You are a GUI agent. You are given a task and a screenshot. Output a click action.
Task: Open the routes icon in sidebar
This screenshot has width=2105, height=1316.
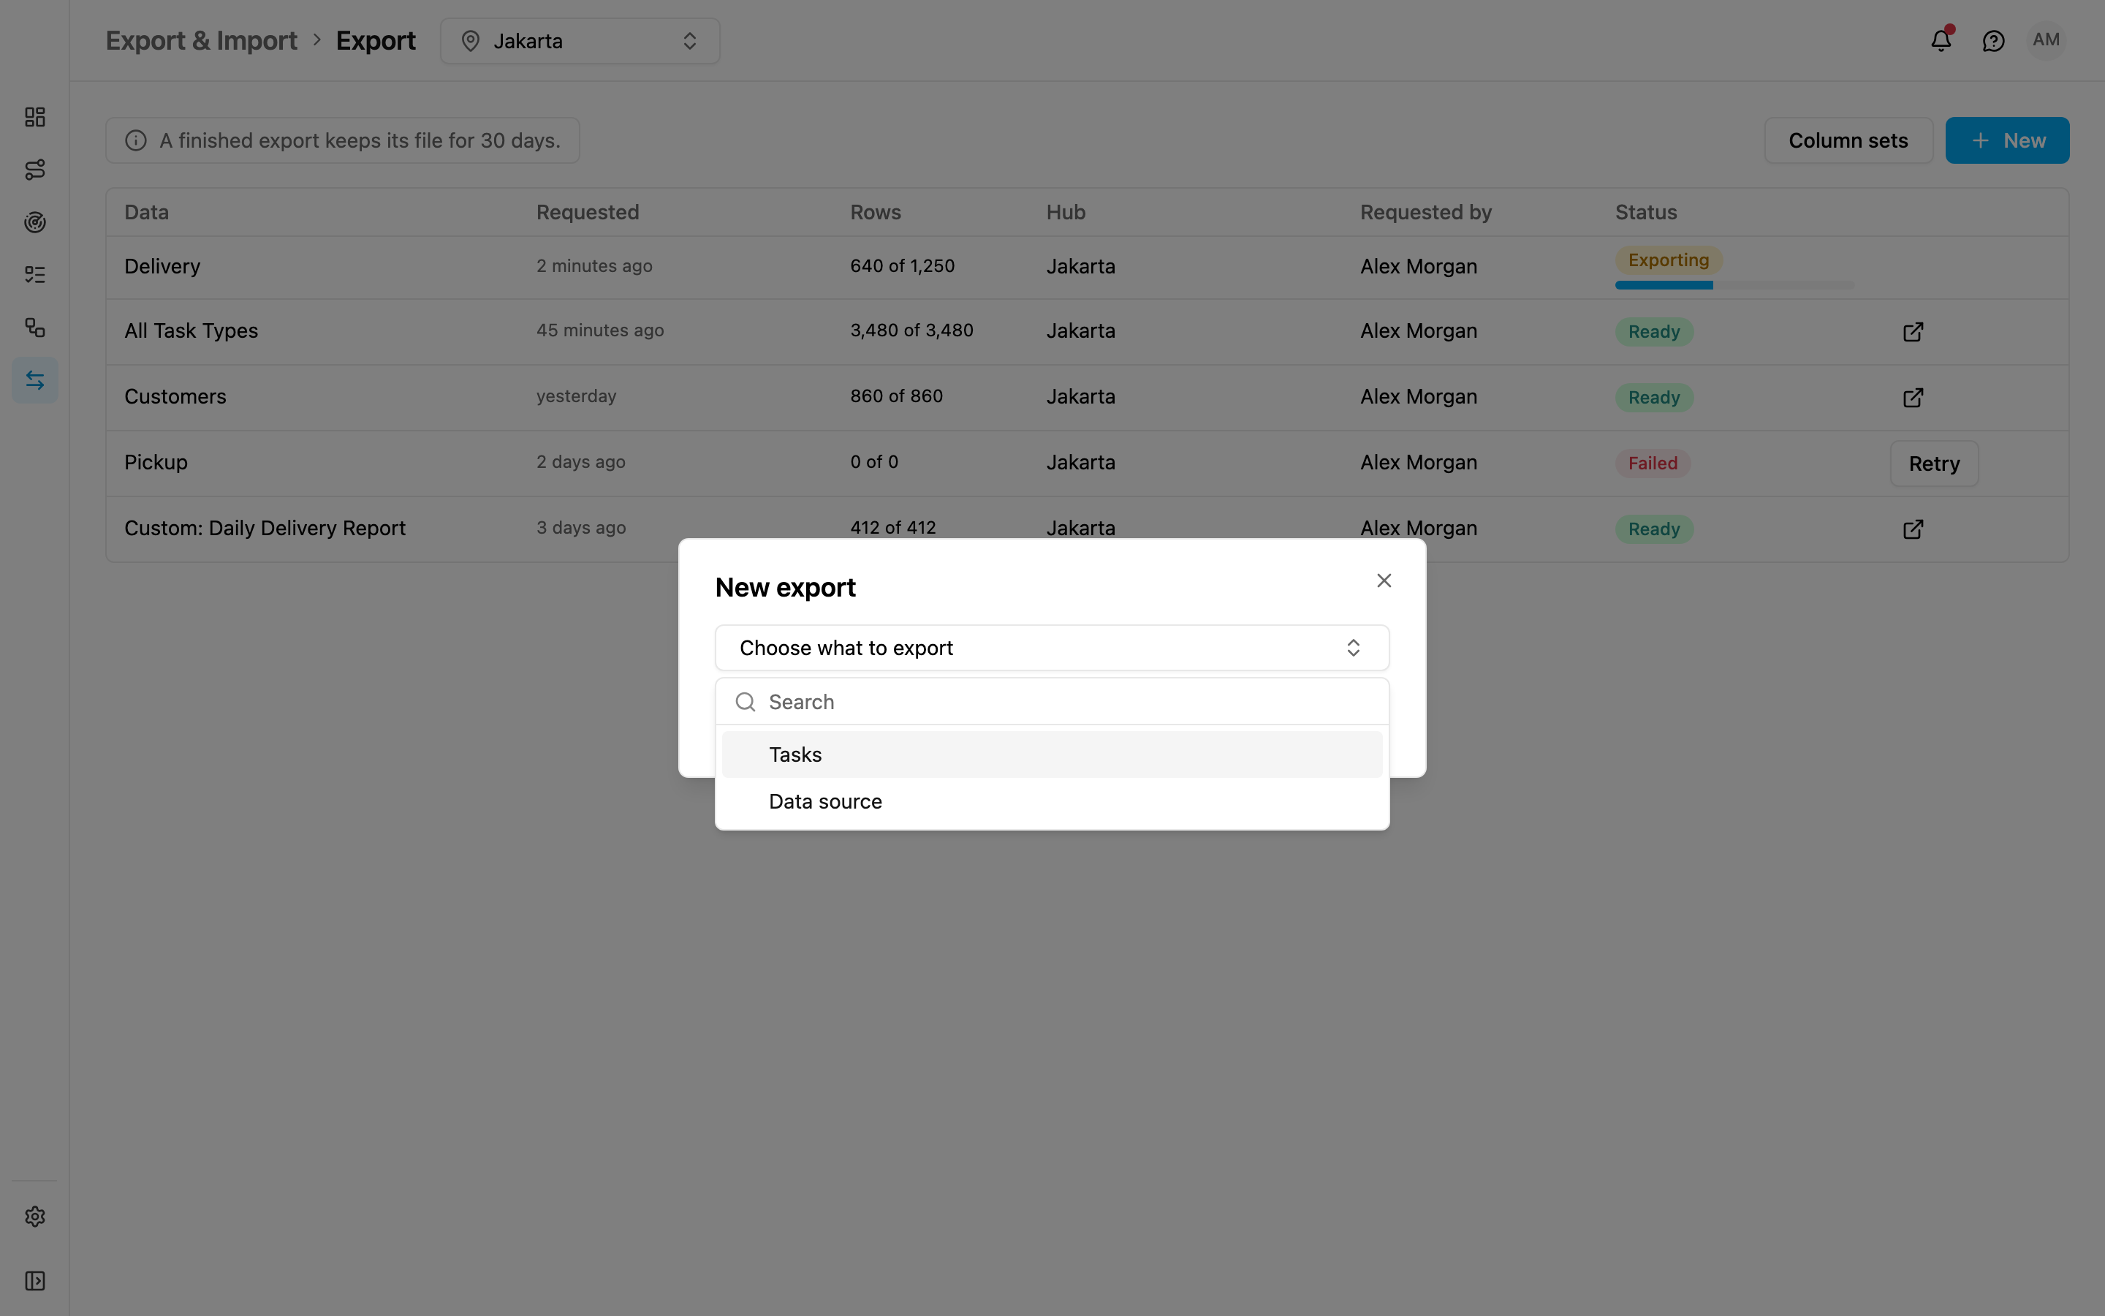click(x=35, y=170)
